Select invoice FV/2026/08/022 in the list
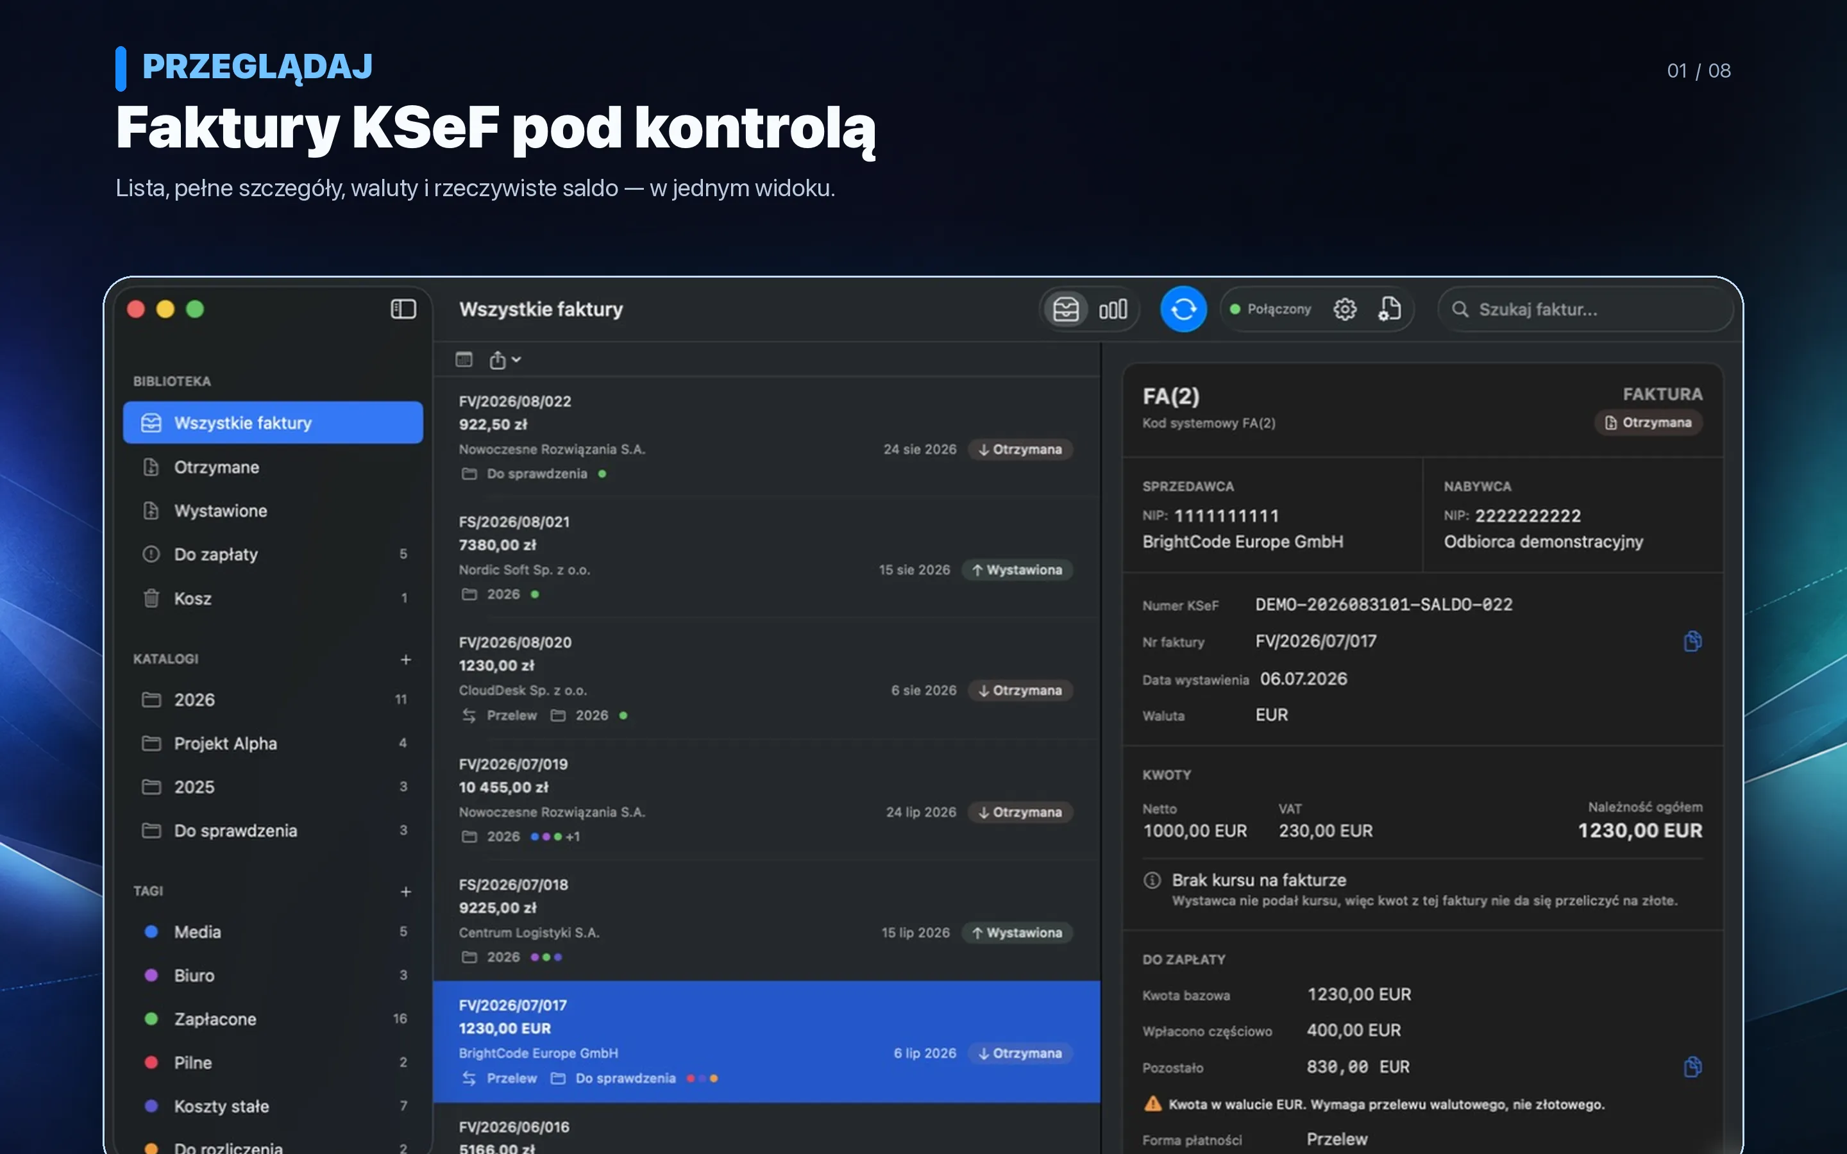The height and width of the screenshot is (1154, 1847). 766,437
